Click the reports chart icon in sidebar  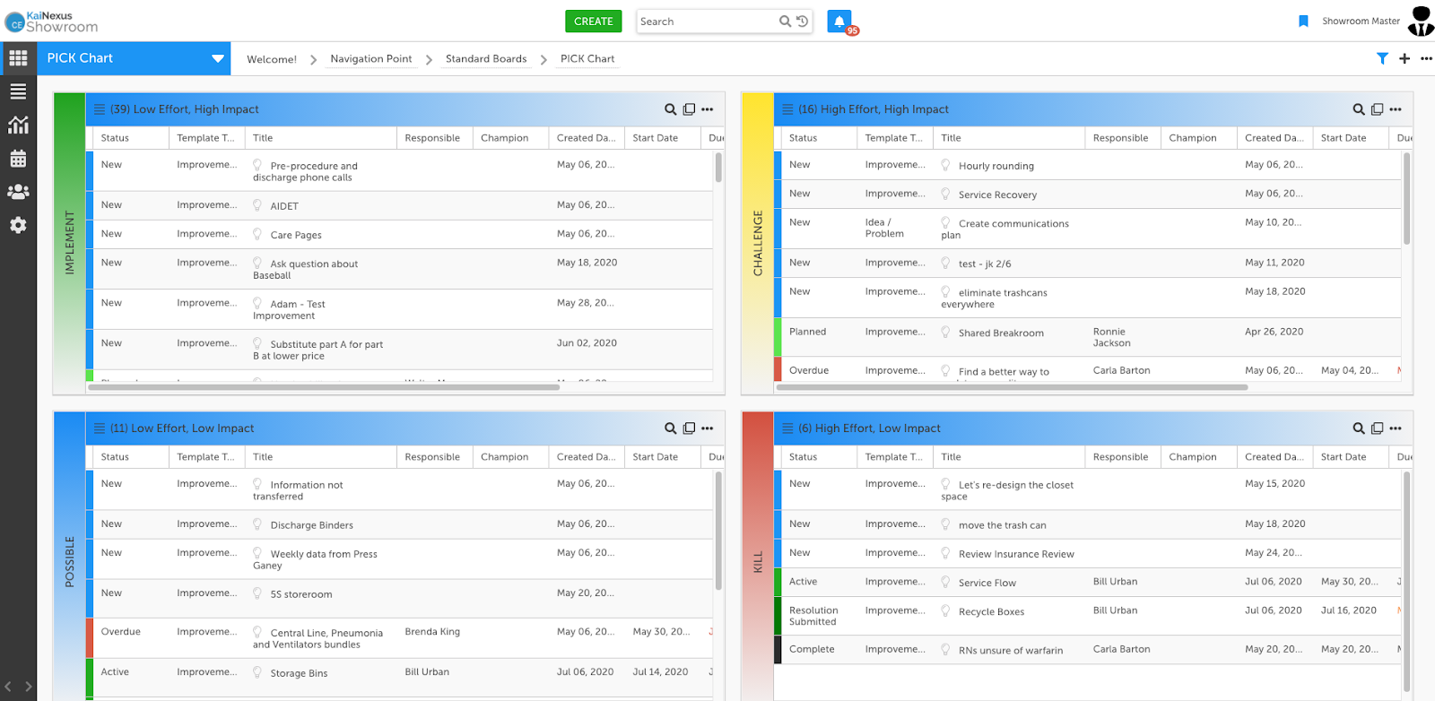tap(18, 125)
